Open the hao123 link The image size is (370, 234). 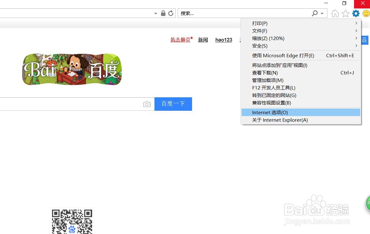pyautogui.click(x=224, y=40)
